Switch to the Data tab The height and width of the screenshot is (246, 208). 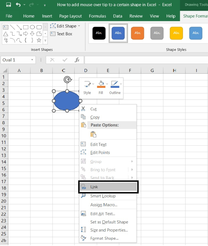point(118,16)
